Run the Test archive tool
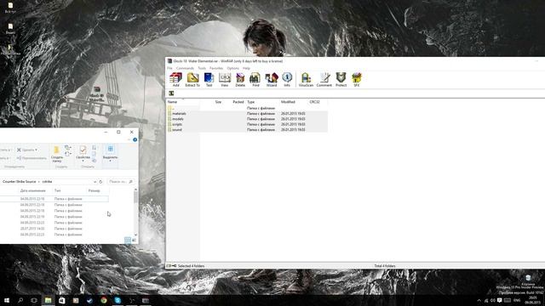The width and height of the screenshot is (545, 306). [209, 79]
